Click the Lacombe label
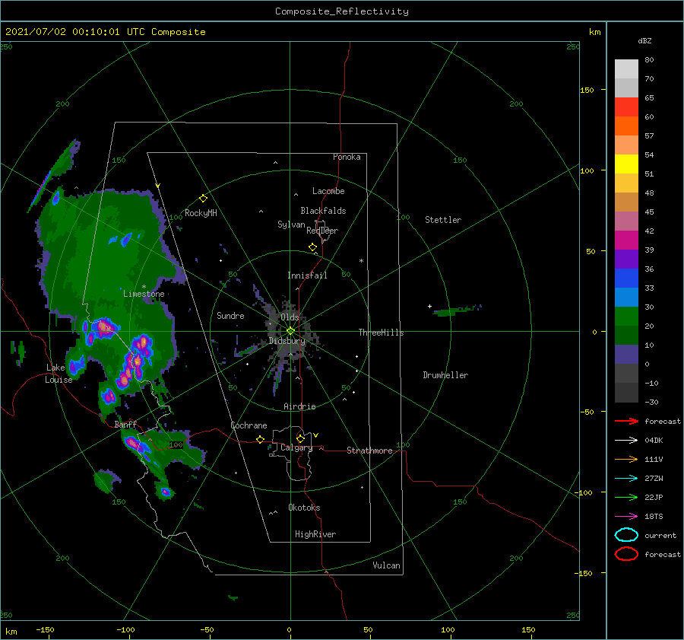Screen dimensions: 684x640 pos(328,191)
